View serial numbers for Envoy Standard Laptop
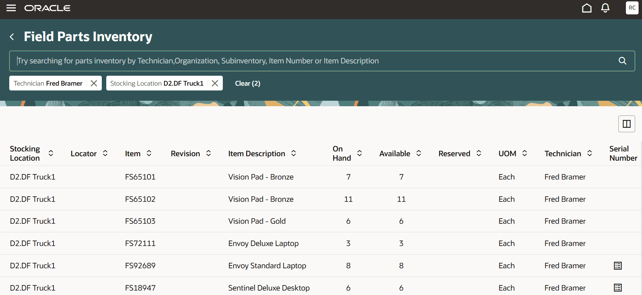 [x=618, y=266]
